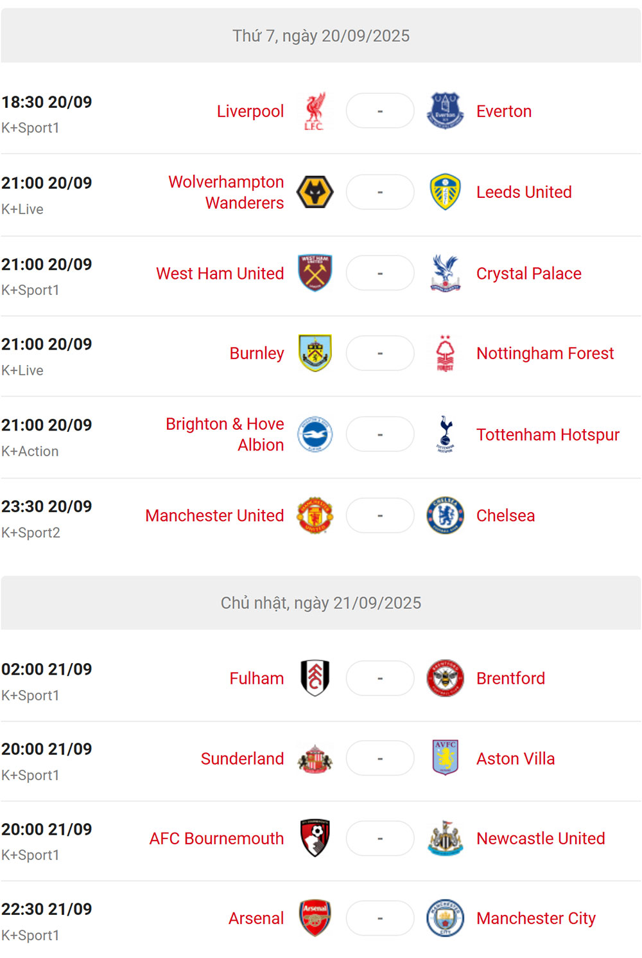The height and width of the screenshot is (958, 642).
Task: Click the Aston Villa team name
Action: point(516,759)
